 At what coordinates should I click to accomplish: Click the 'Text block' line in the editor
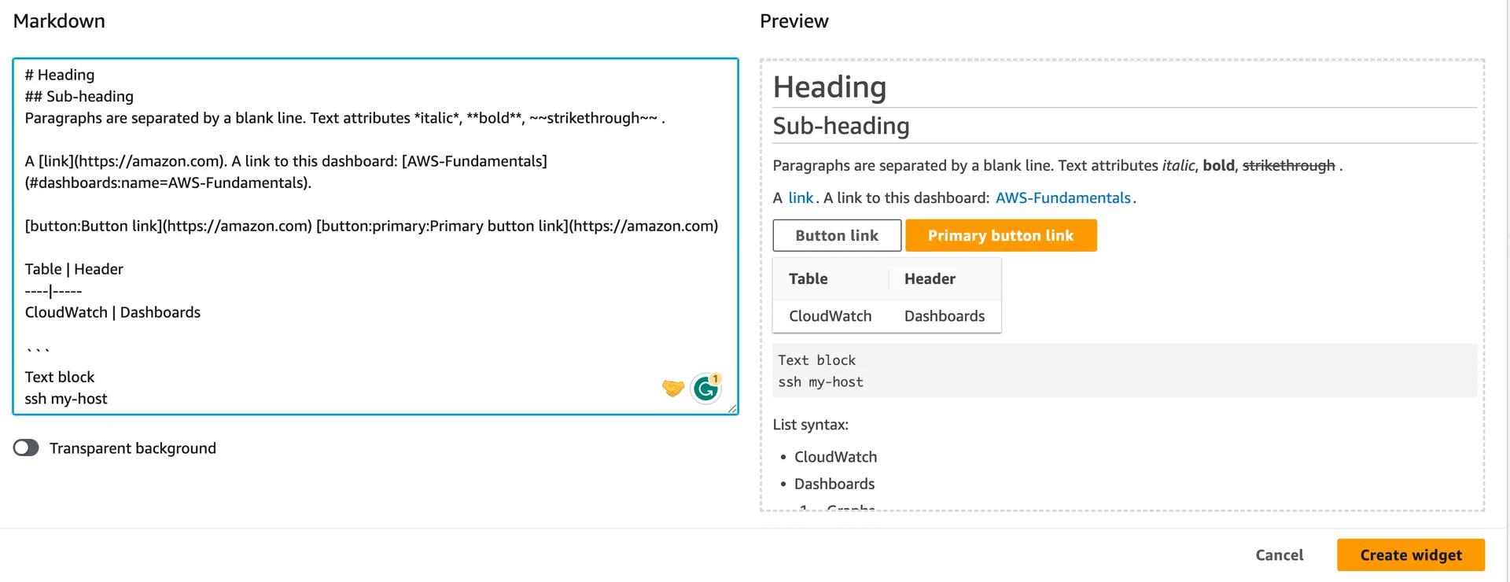tap(60, 377)
